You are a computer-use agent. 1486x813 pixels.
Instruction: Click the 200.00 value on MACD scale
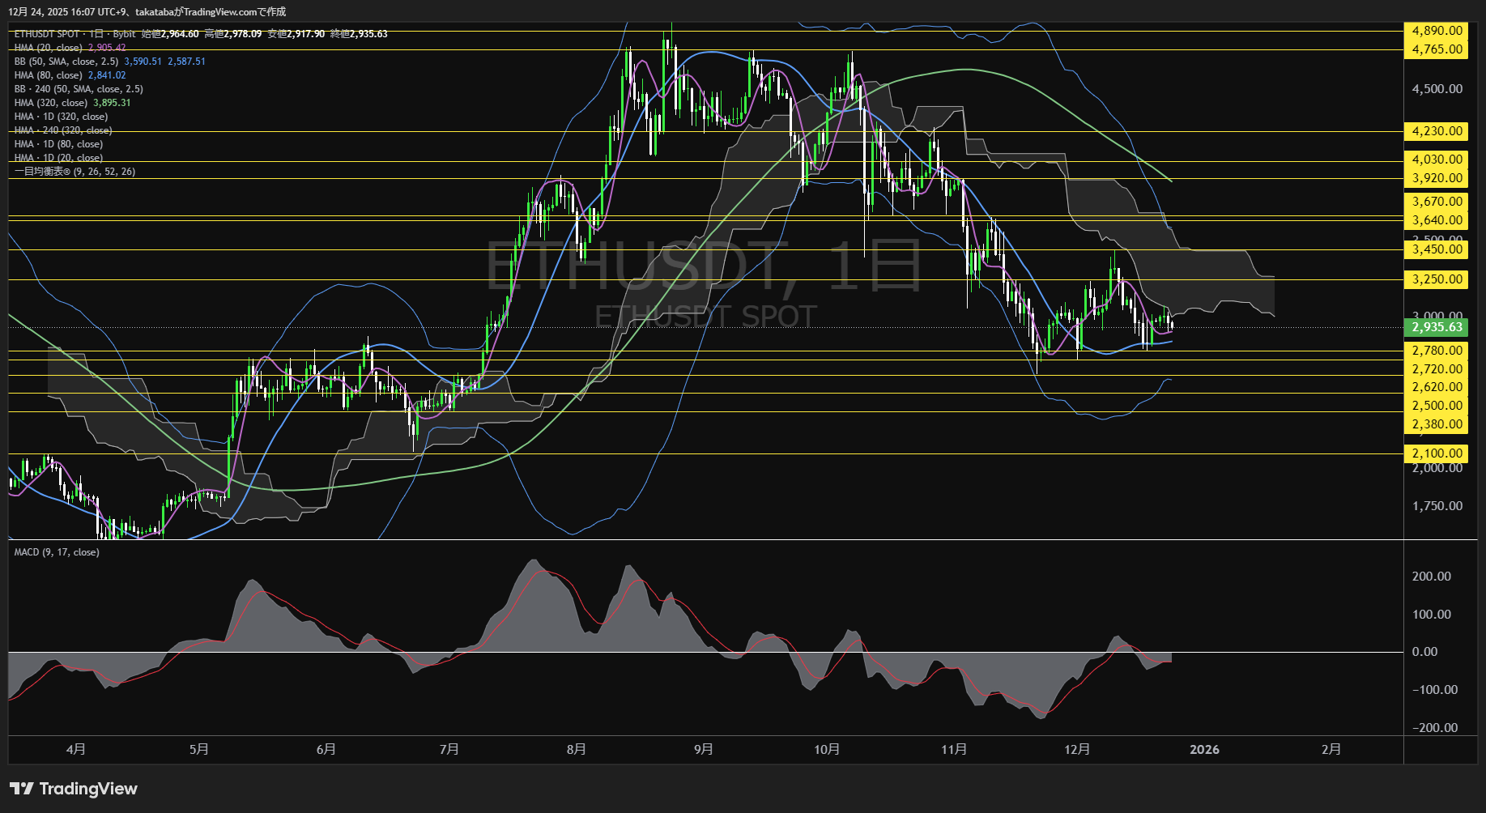(x=1431, y=577)
